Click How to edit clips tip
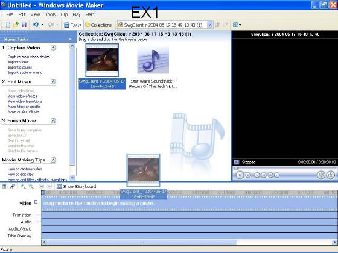338x253 pixels. coord(21,175)
